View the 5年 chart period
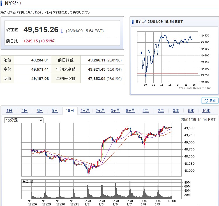 coord(191,111)
